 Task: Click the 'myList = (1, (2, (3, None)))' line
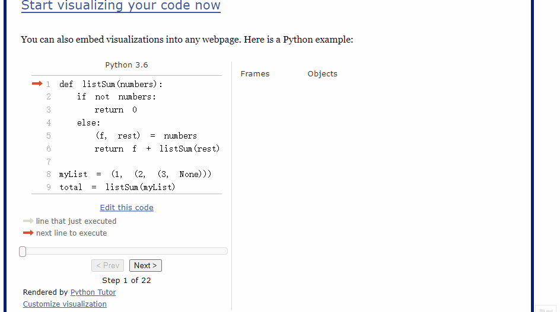(x=135, y=175)
